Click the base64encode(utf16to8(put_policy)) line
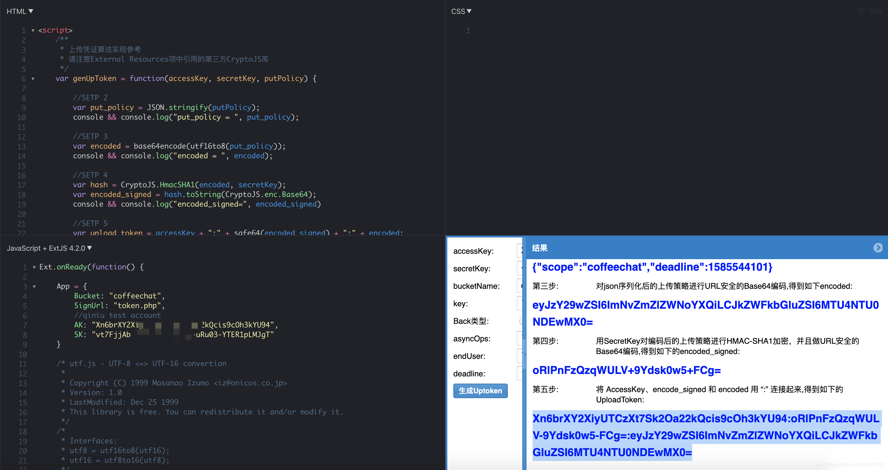888x470 pixels. 179,146
